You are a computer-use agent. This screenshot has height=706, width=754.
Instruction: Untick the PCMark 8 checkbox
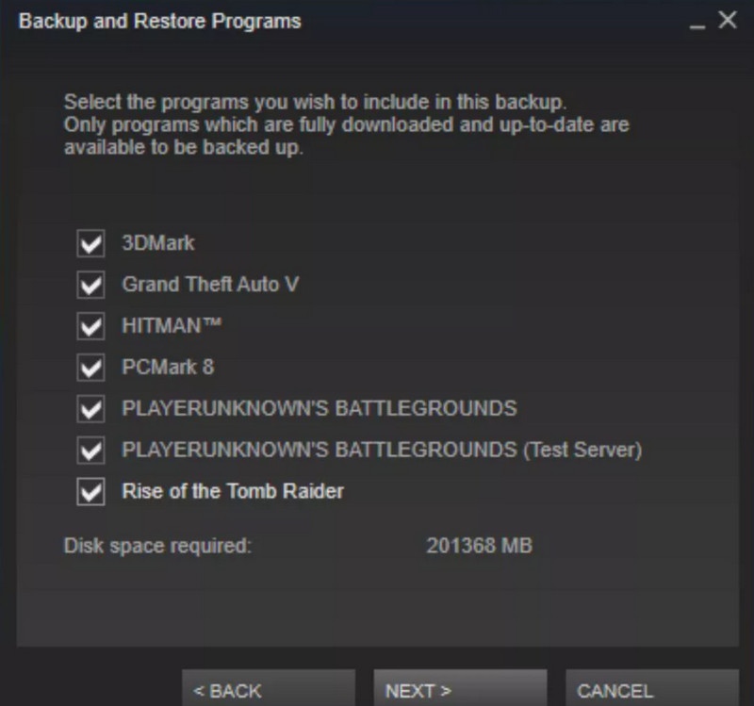click(90, 368)
